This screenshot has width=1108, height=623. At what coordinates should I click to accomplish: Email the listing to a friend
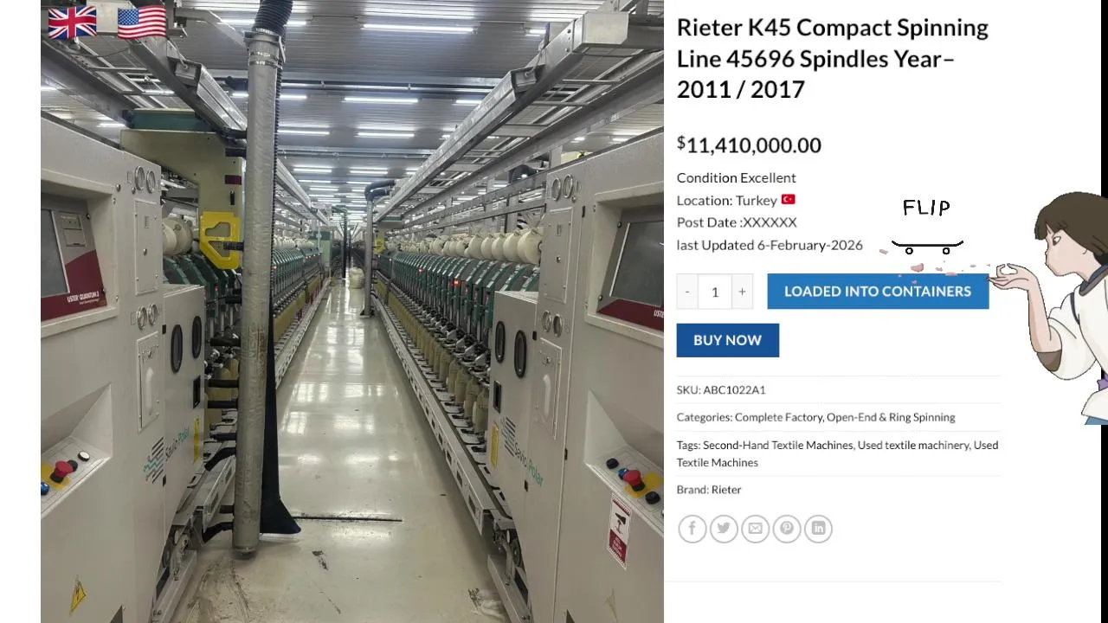(x=755, y=529)
